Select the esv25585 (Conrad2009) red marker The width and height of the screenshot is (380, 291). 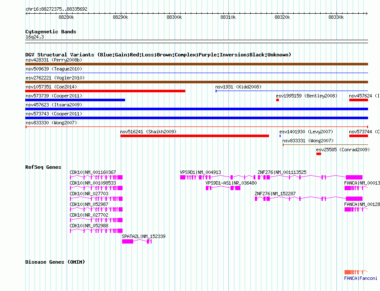pos(319,154)
